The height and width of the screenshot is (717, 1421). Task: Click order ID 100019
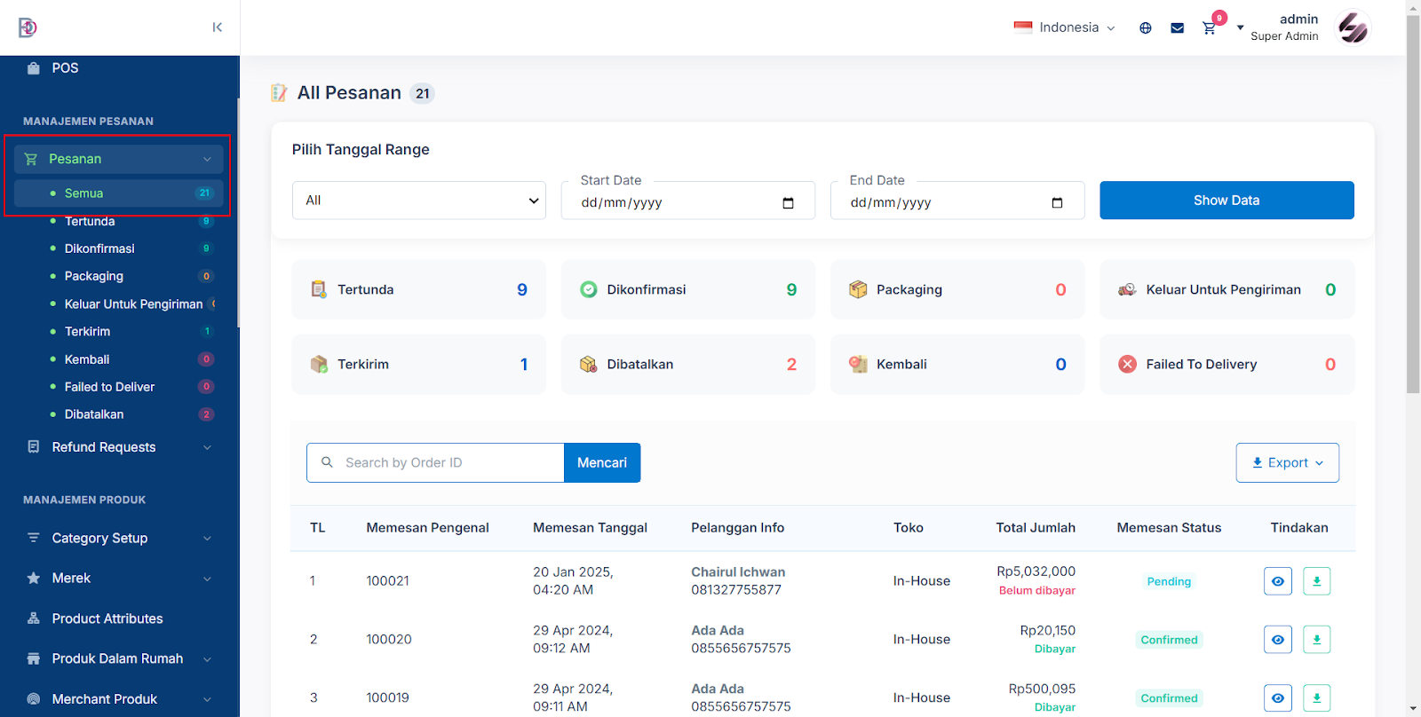pyautogui.click(x=388, y=698)
